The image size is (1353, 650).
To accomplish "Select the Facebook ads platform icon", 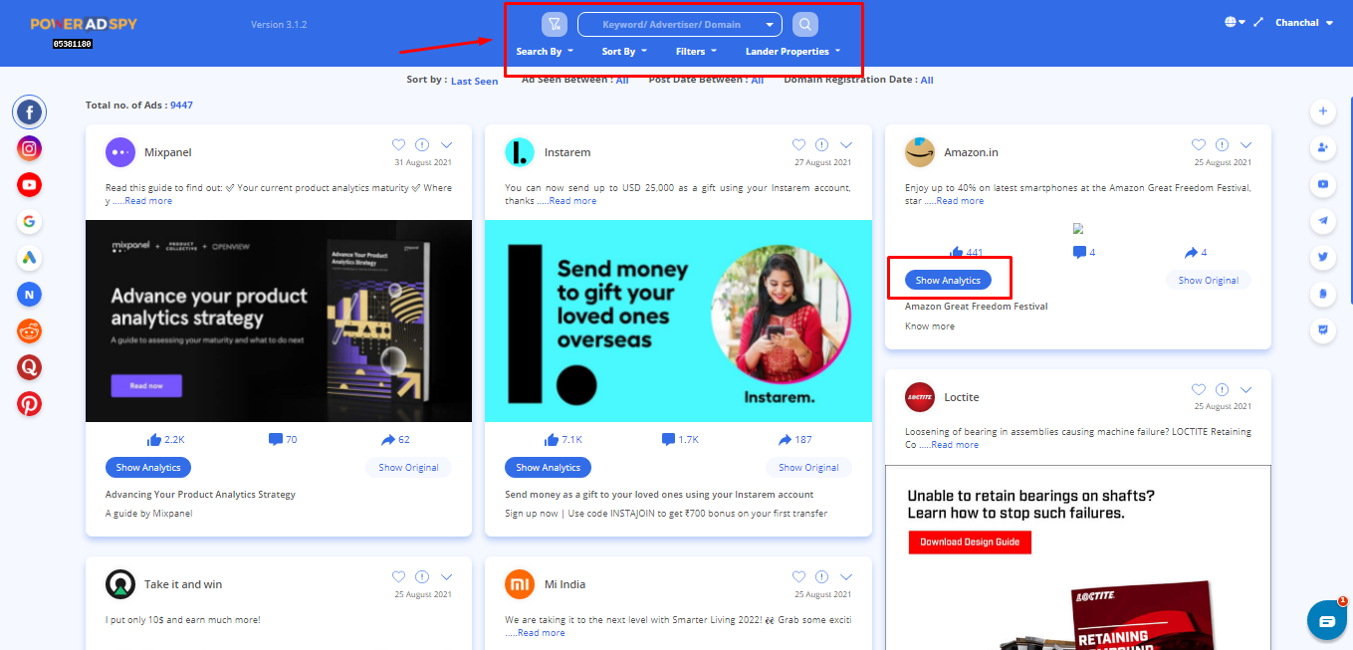I will [x=30, y=112].
